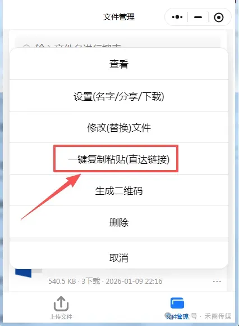Open the file row's ellipsis options
The height and width of the screenshot is (326, 239).
pos(217,282)
